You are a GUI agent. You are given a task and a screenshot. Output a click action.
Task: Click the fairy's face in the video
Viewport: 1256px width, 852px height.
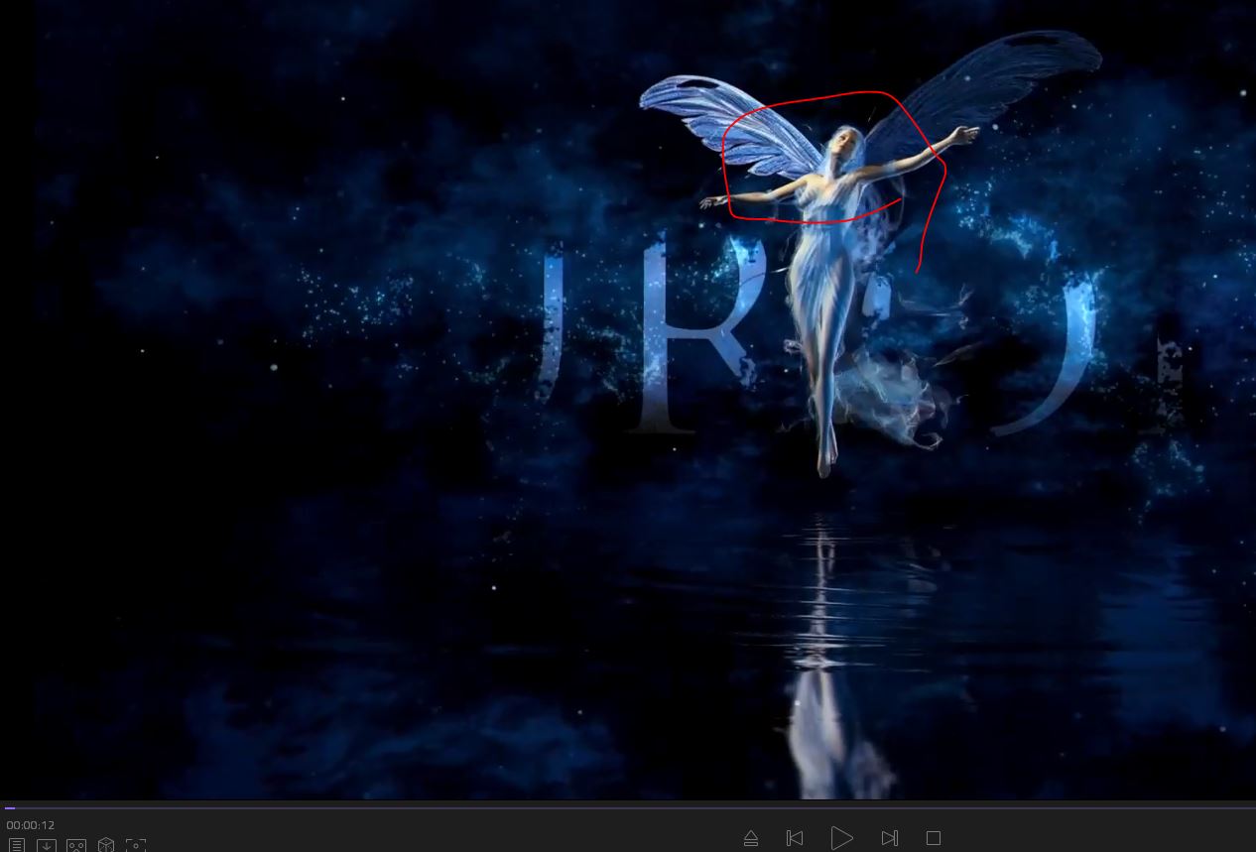coord(842,143)
